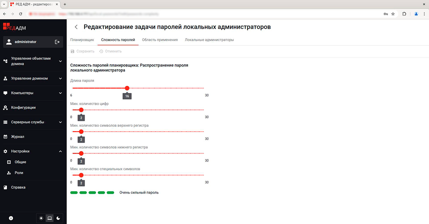Click the Мин. количество цифр slider handle
429x224 pixels.
[81, 110]
